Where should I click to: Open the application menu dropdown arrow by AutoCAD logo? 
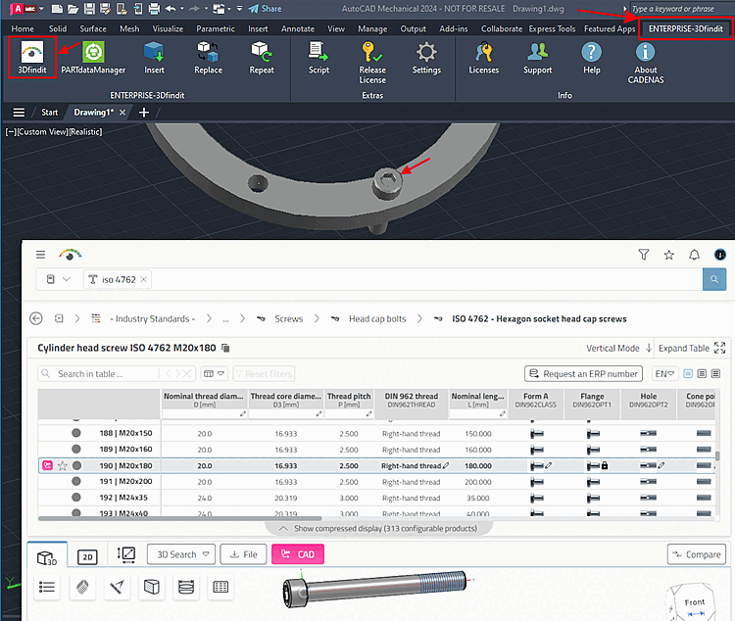point(41,9)
